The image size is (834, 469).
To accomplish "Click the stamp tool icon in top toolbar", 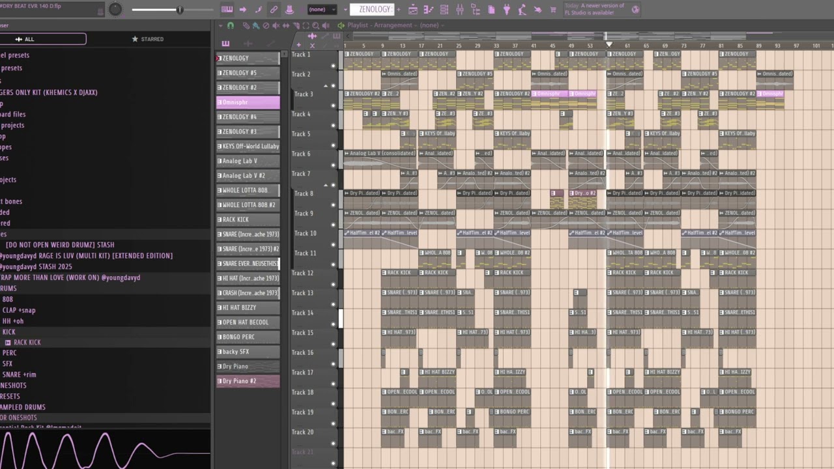I will pos(289,9).
